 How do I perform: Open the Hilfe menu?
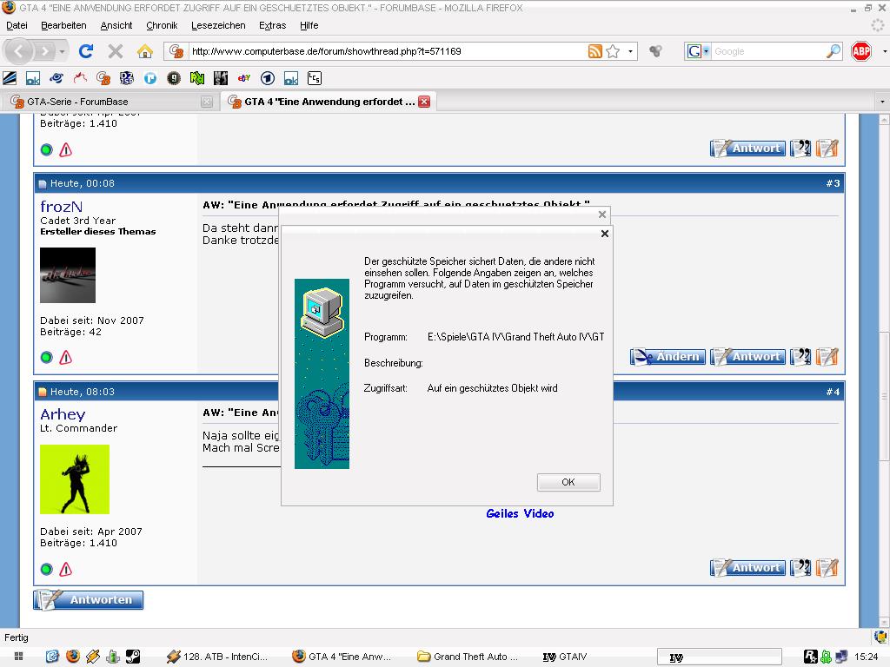[309, 25]
